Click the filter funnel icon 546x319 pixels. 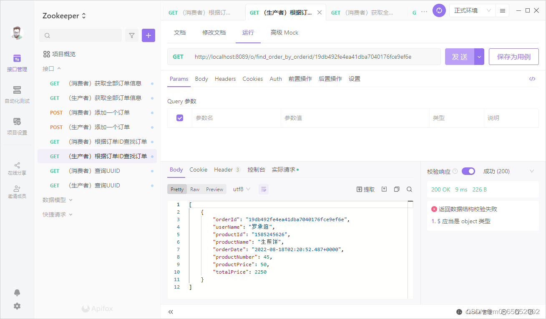coord(132,35)
